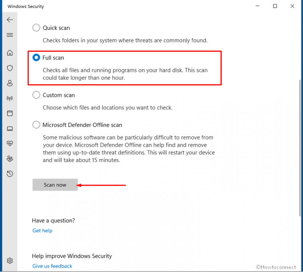Open Account protection person icon
The image size is (303, 272).
(x=10, y=83)
